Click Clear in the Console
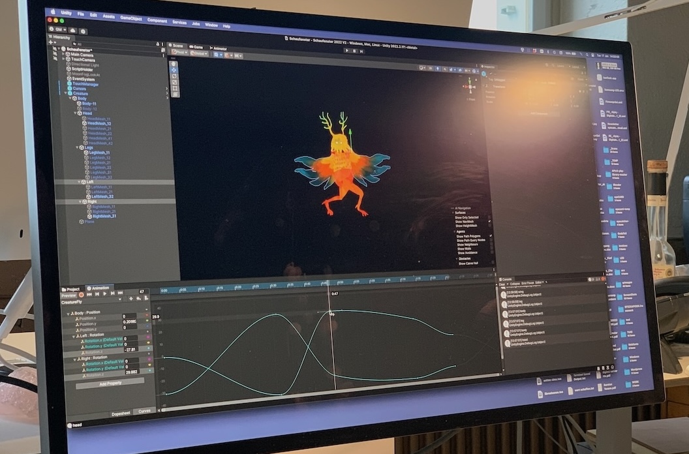 [x=502, y=284]
